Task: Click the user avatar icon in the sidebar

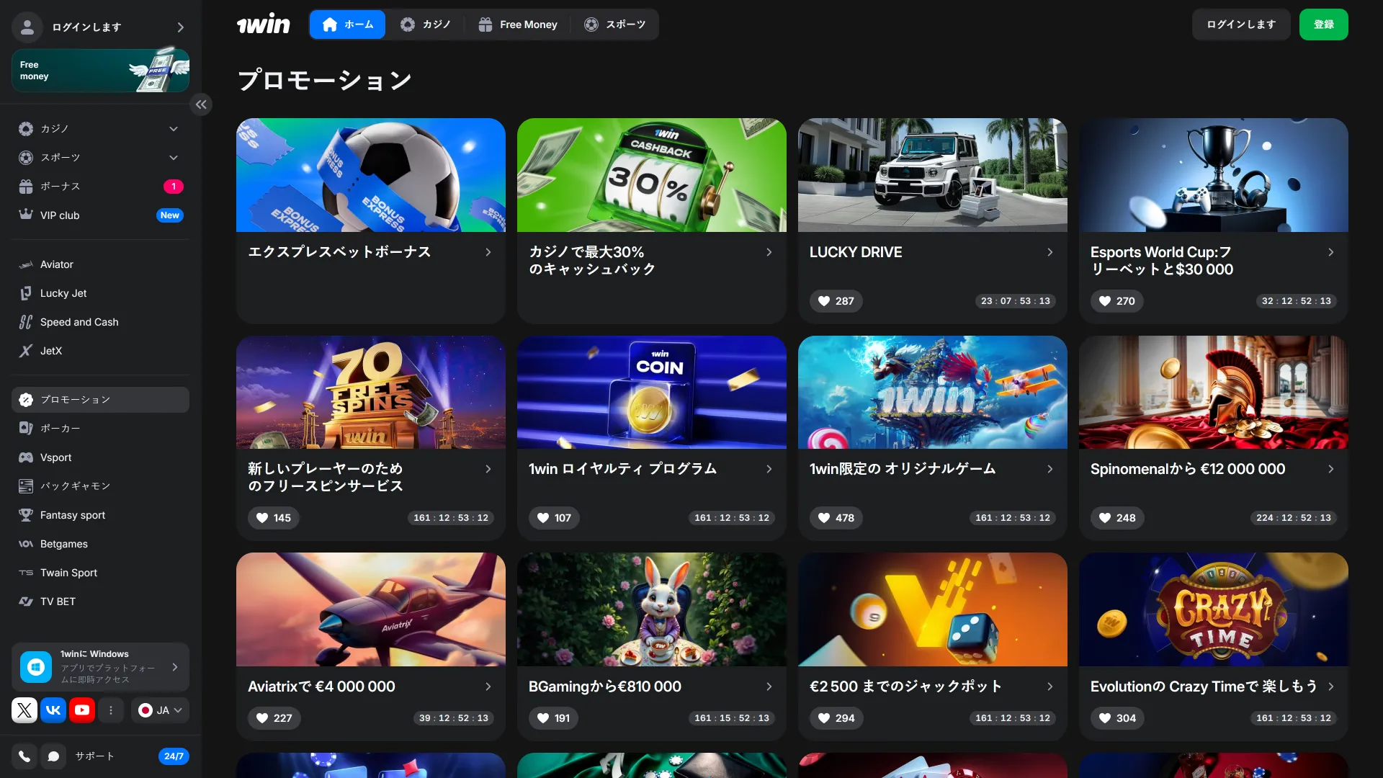Action: click(x=27, y=27)
